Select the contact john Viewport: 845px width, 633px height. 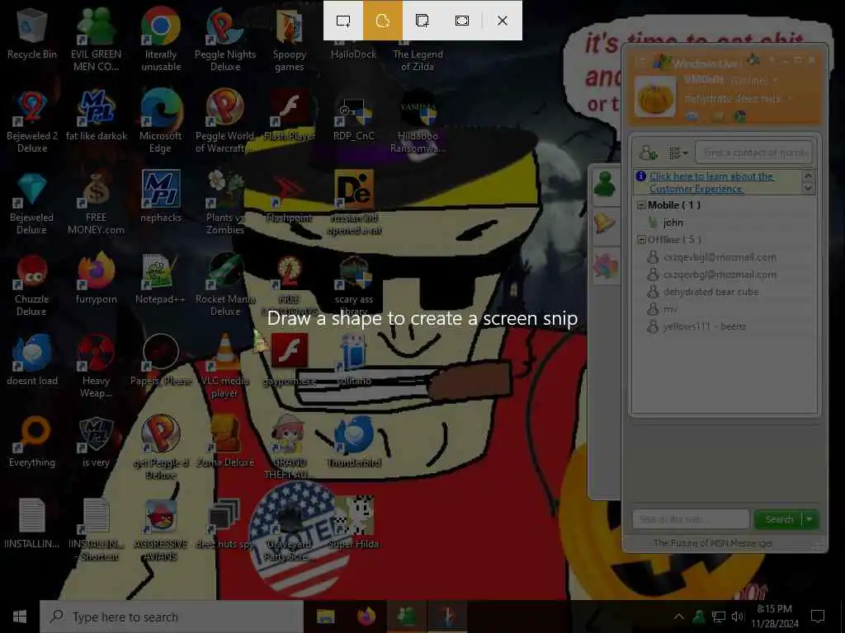[673, 223]
